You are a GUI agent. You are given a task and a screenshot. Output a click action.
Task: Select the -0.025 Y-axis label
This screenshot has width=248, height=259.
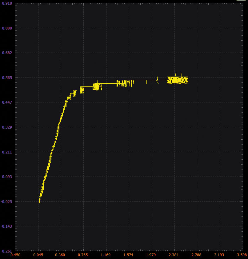click(6, 201)
